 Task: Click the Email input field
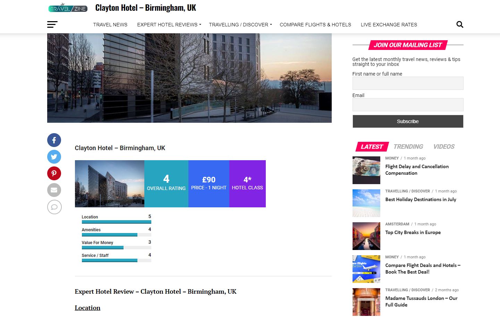pyautogui.click(x=408, y=105)
